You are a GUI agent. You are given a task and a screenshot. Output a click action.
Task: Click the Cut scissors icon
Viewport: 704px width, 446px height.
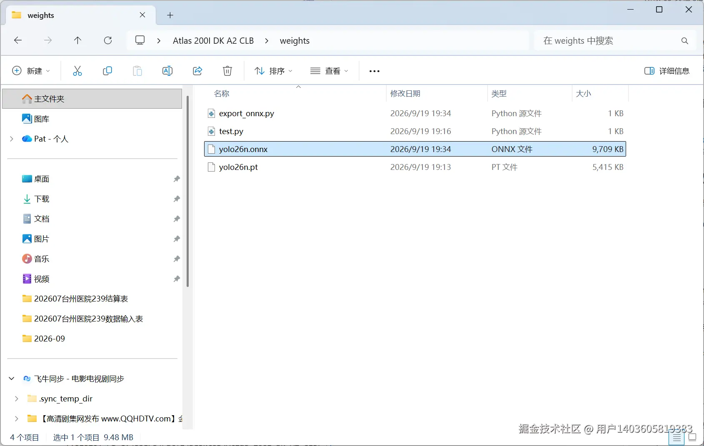point(77,71)
